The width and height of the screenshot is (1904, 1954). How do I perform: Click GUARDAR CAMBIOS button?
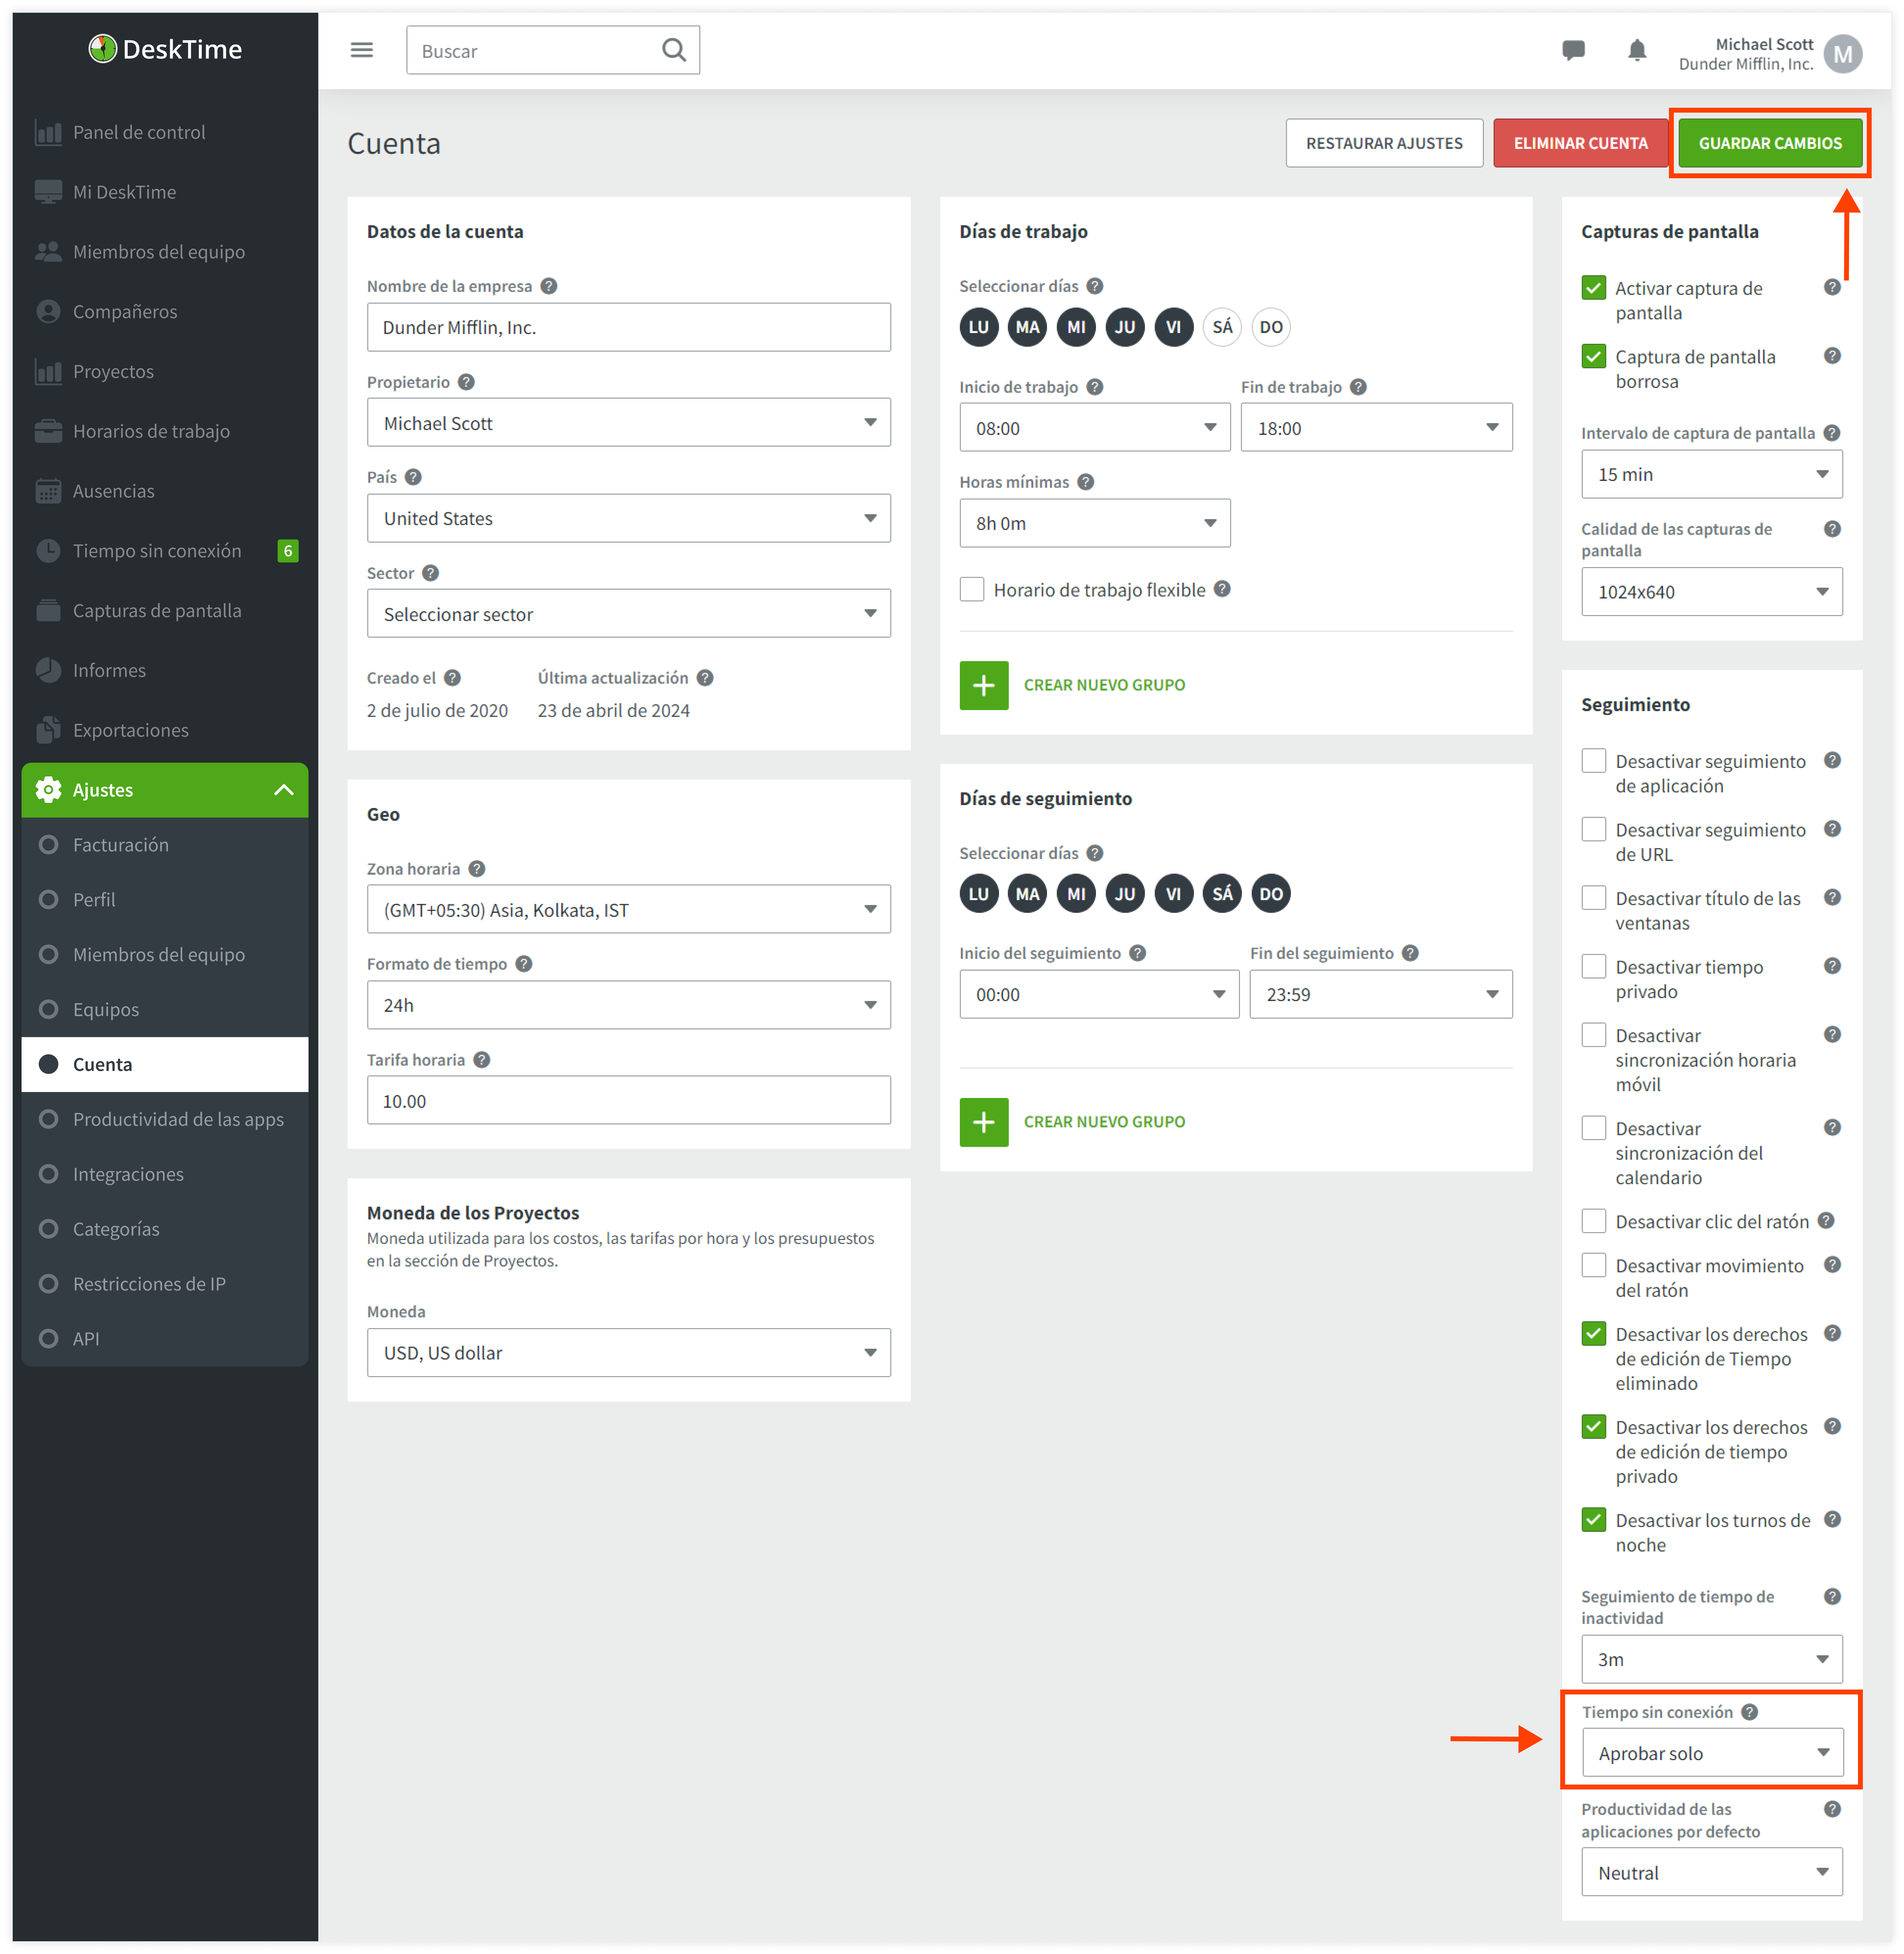click(x=1770, y=143)
